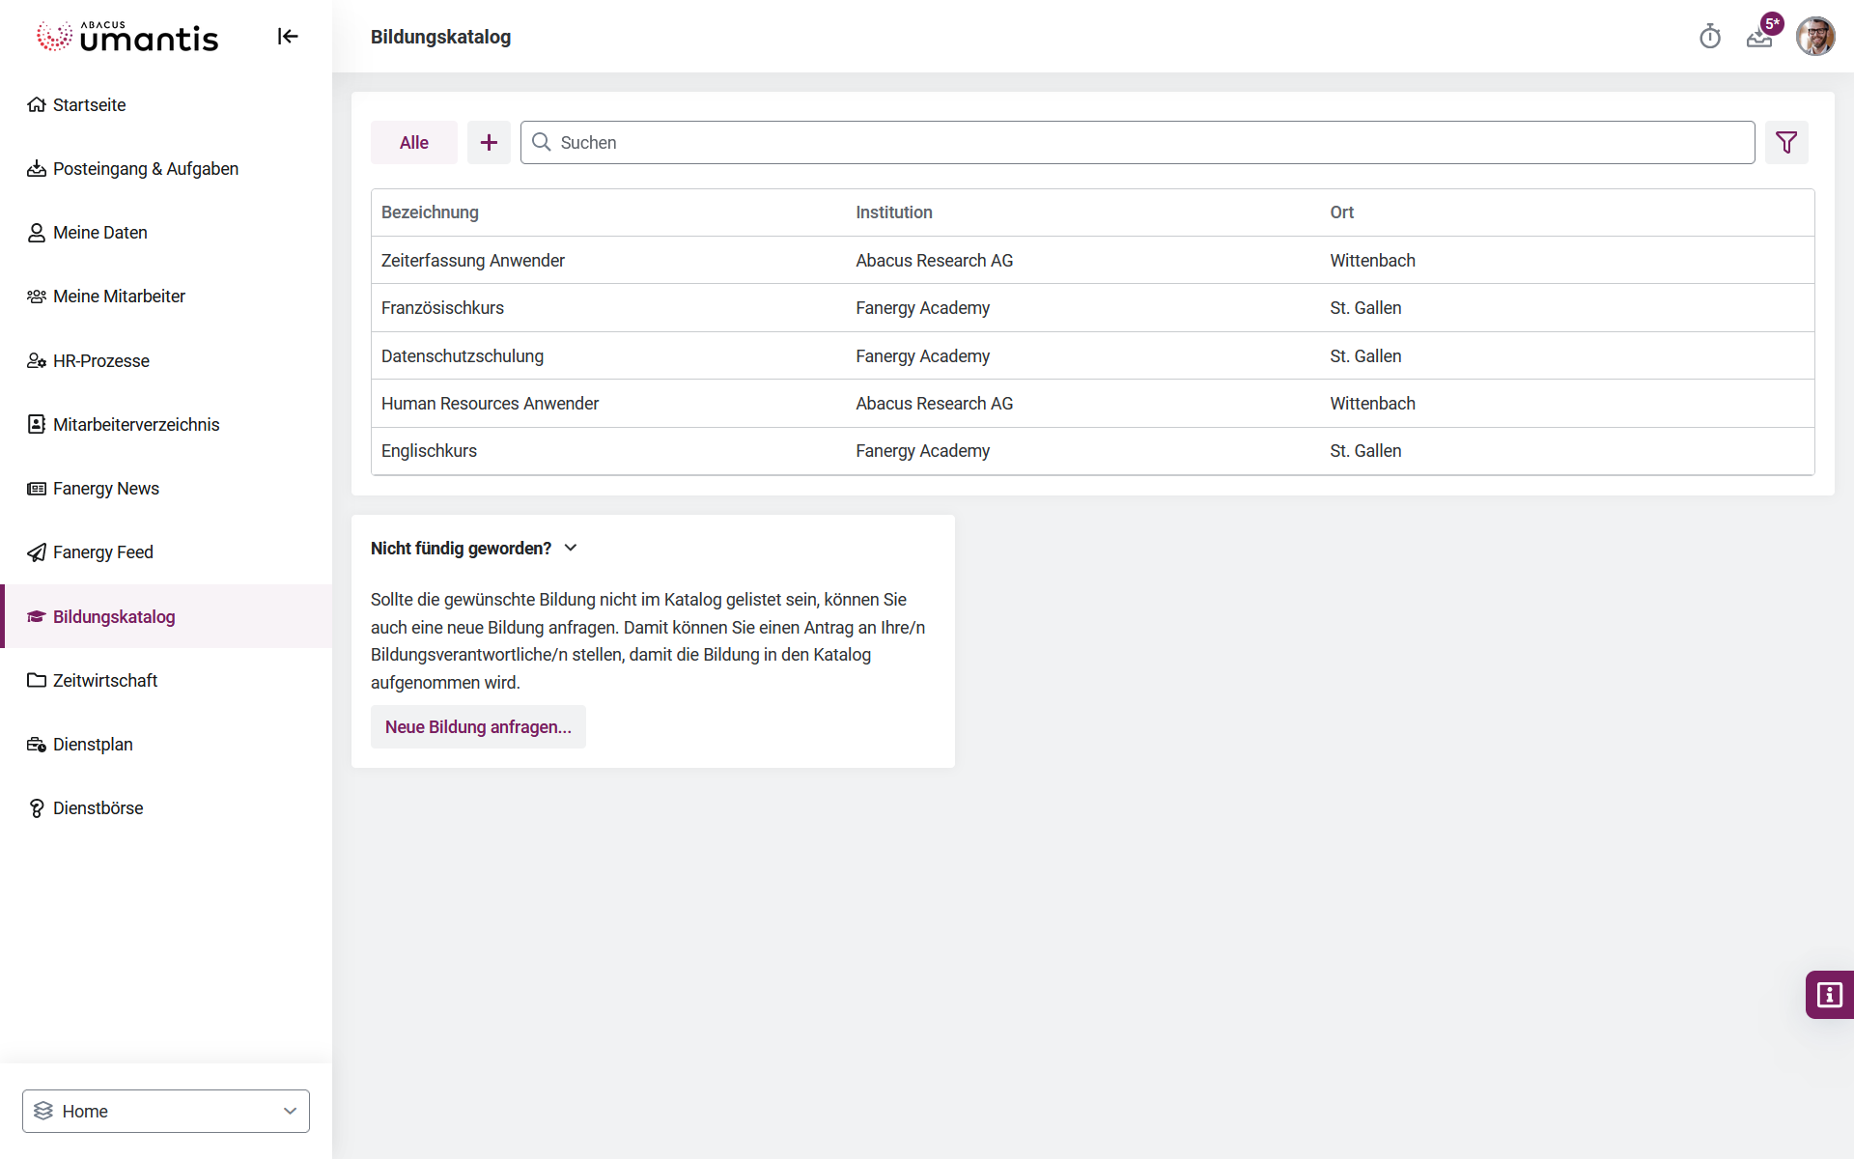
Task: Open Human Resources Anwender entry
Action: [x=490, y=404]
